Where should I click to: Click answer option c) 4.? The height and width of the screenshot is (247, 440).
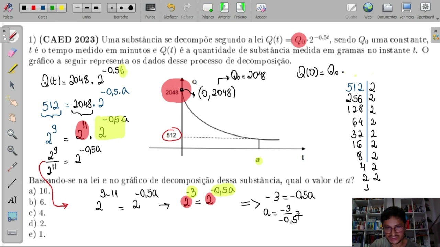[x=37, y=213]
